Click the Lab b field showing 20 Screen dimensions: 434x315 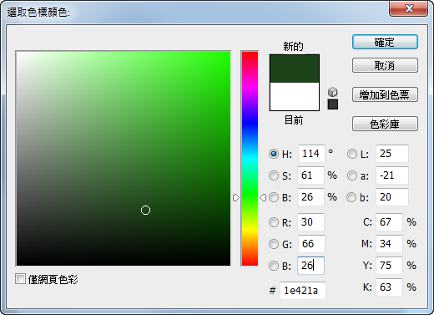tap(392, 197)
